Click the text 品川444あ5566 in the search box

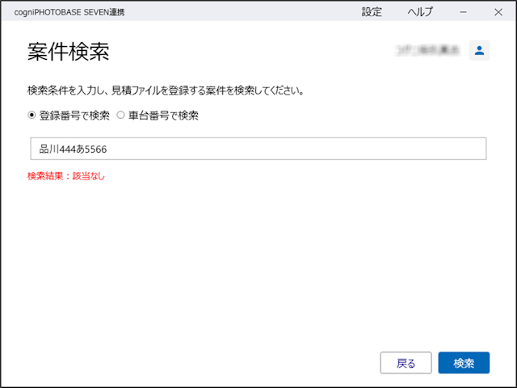(x=74, y=149)
